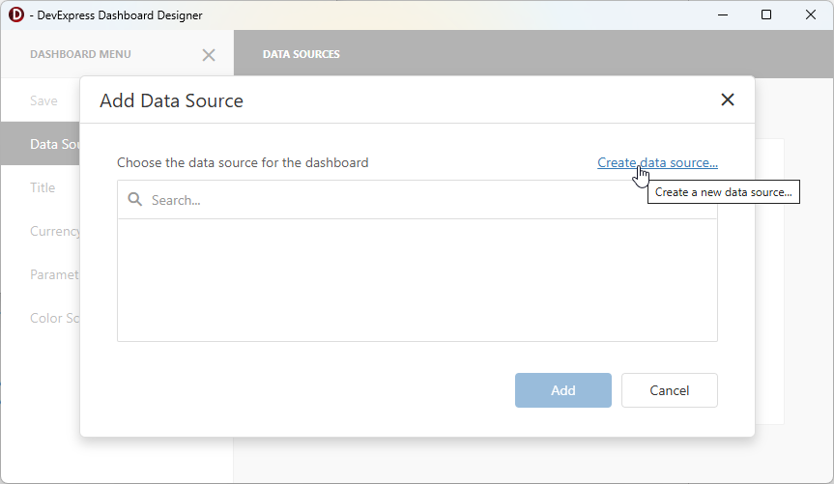834x484 pixels.
Task: Open the Currency menu item
Action: click(x=55, y=231)
